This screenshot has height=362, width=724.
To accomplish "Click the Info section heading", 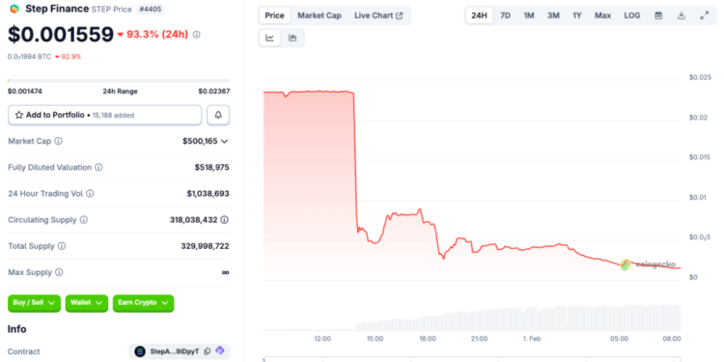I will coord(17,329).
